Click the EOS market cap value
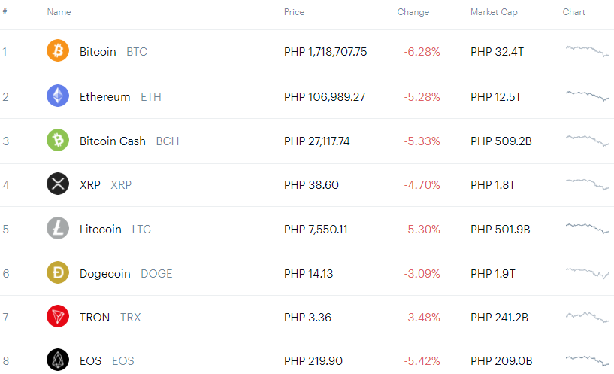614x374 pixels. tap(501, 361)
